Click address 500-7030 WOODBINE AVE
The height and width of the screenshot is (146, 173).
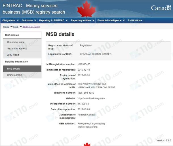pos(92,84)
